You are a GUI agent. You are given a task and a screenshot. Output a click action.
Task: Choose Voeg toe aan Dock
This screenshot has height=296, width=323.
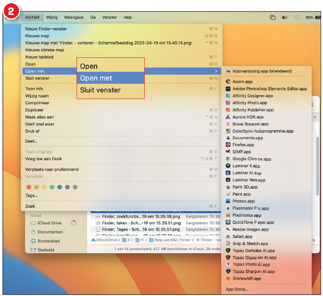[x=122, y=159]
